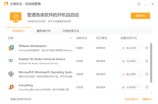Viewport: 158px width, 104px height.
Task: Select the Everything entry name
Action: click(26, 86)
